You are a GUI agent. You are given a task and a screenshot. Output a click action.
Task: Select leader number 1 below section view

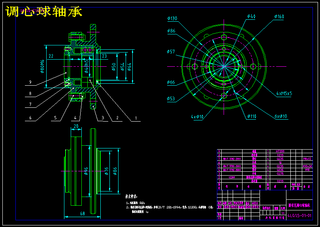136,118
